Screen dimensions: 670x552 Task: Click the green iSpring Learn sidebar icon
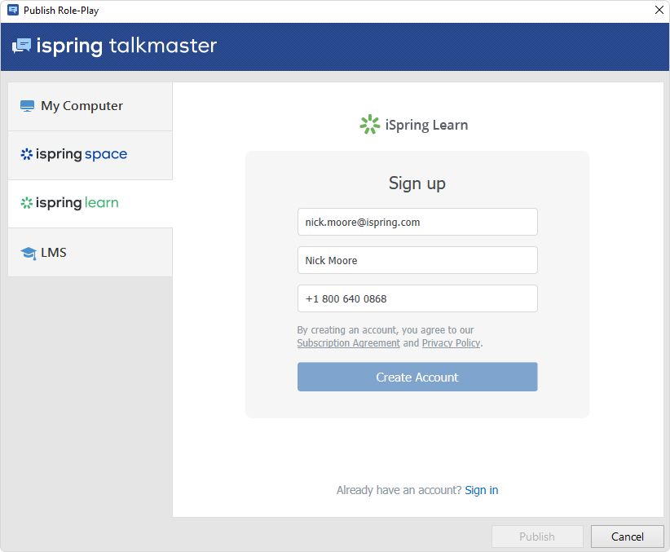27,203
